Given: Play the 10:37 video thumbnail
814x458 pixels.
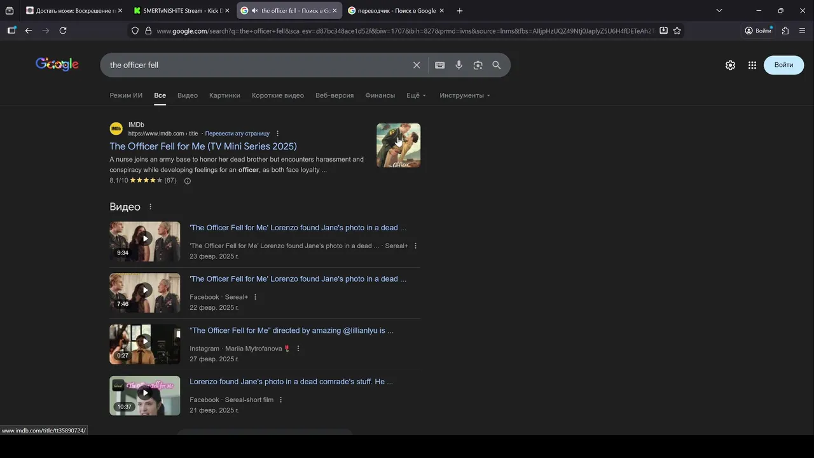Looking at the screenshot, I should [145, 396].
